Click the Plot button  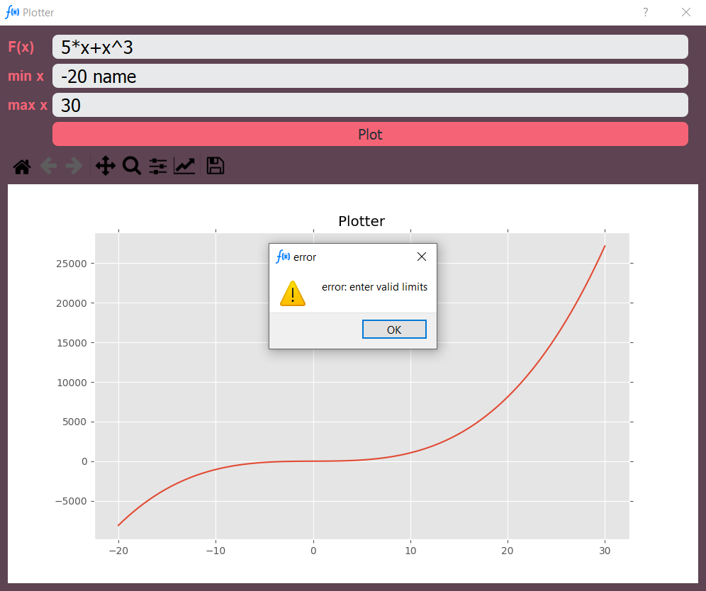pyautogui.click(x=370, y=134)
